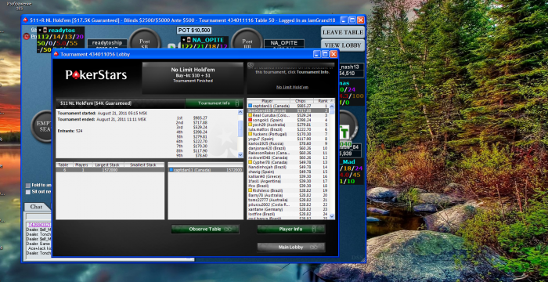The width and height of the screenshot is (548, 282).
Task: Select xantane (Germany) row
Action: (288, 209)
